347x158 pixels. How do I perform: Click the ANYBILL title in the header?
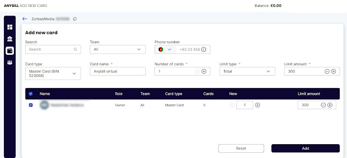11,6
